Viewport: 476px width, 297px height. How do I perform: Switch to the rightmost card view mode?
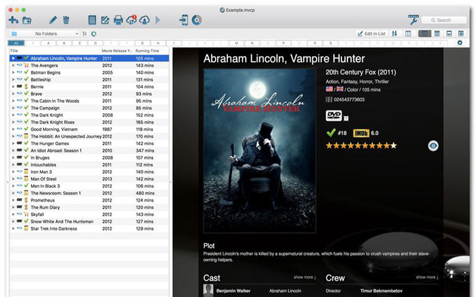(461, 34)
